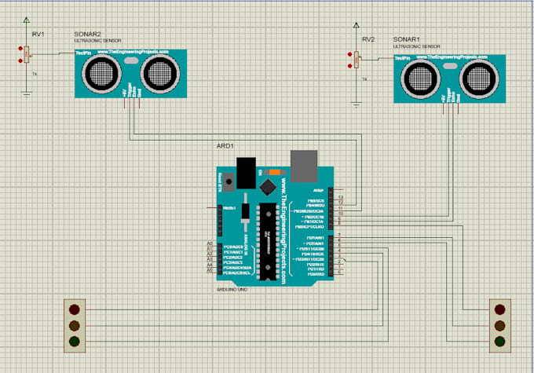Select the yellow lamp of right traffic light
Image resolution: width=534 pixels, height=373 pixels.
[x=499, y=326]
